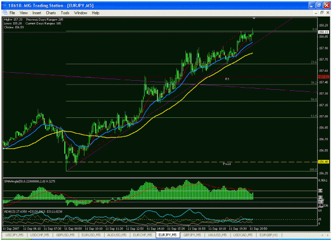Screen dimensions: 332x240
Task: Select the active EURJPY,M5 chart tab
Action: 168,235
